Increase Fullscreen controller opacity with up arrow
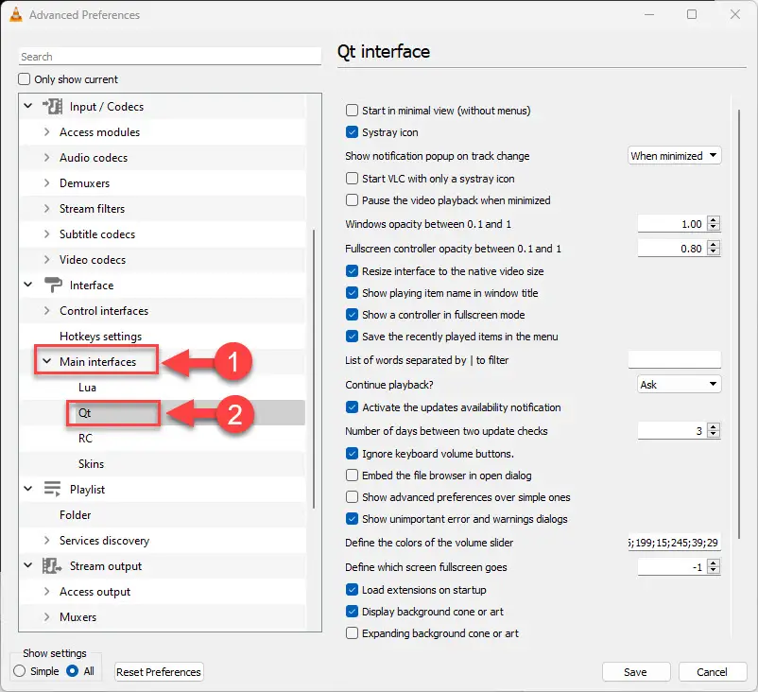This screenshot has height=692, width=758. 714,244
